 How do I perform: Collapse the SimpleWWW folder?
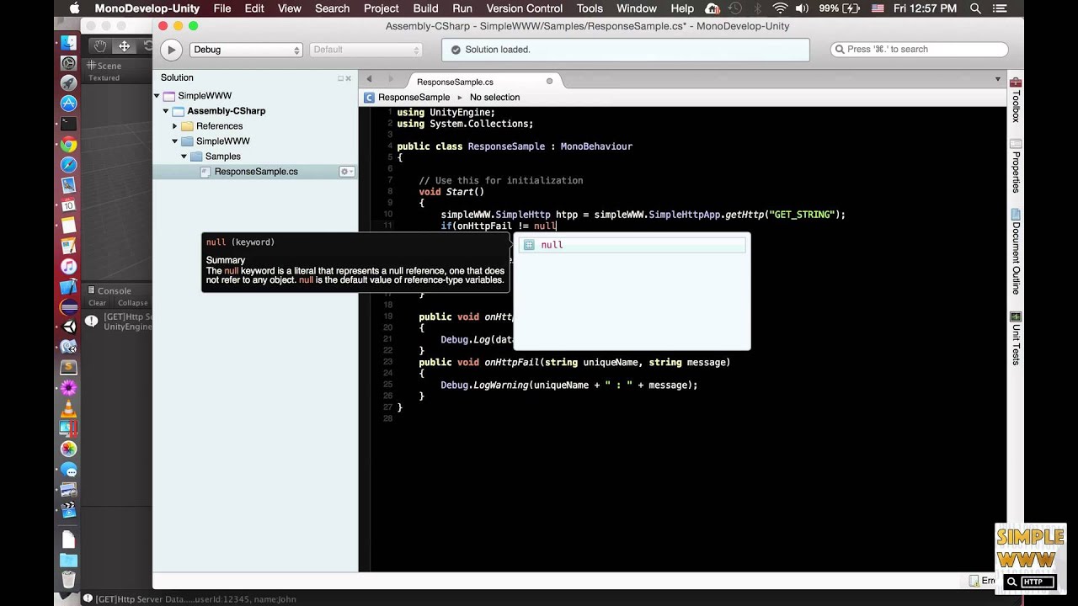[x=175, y=141]
